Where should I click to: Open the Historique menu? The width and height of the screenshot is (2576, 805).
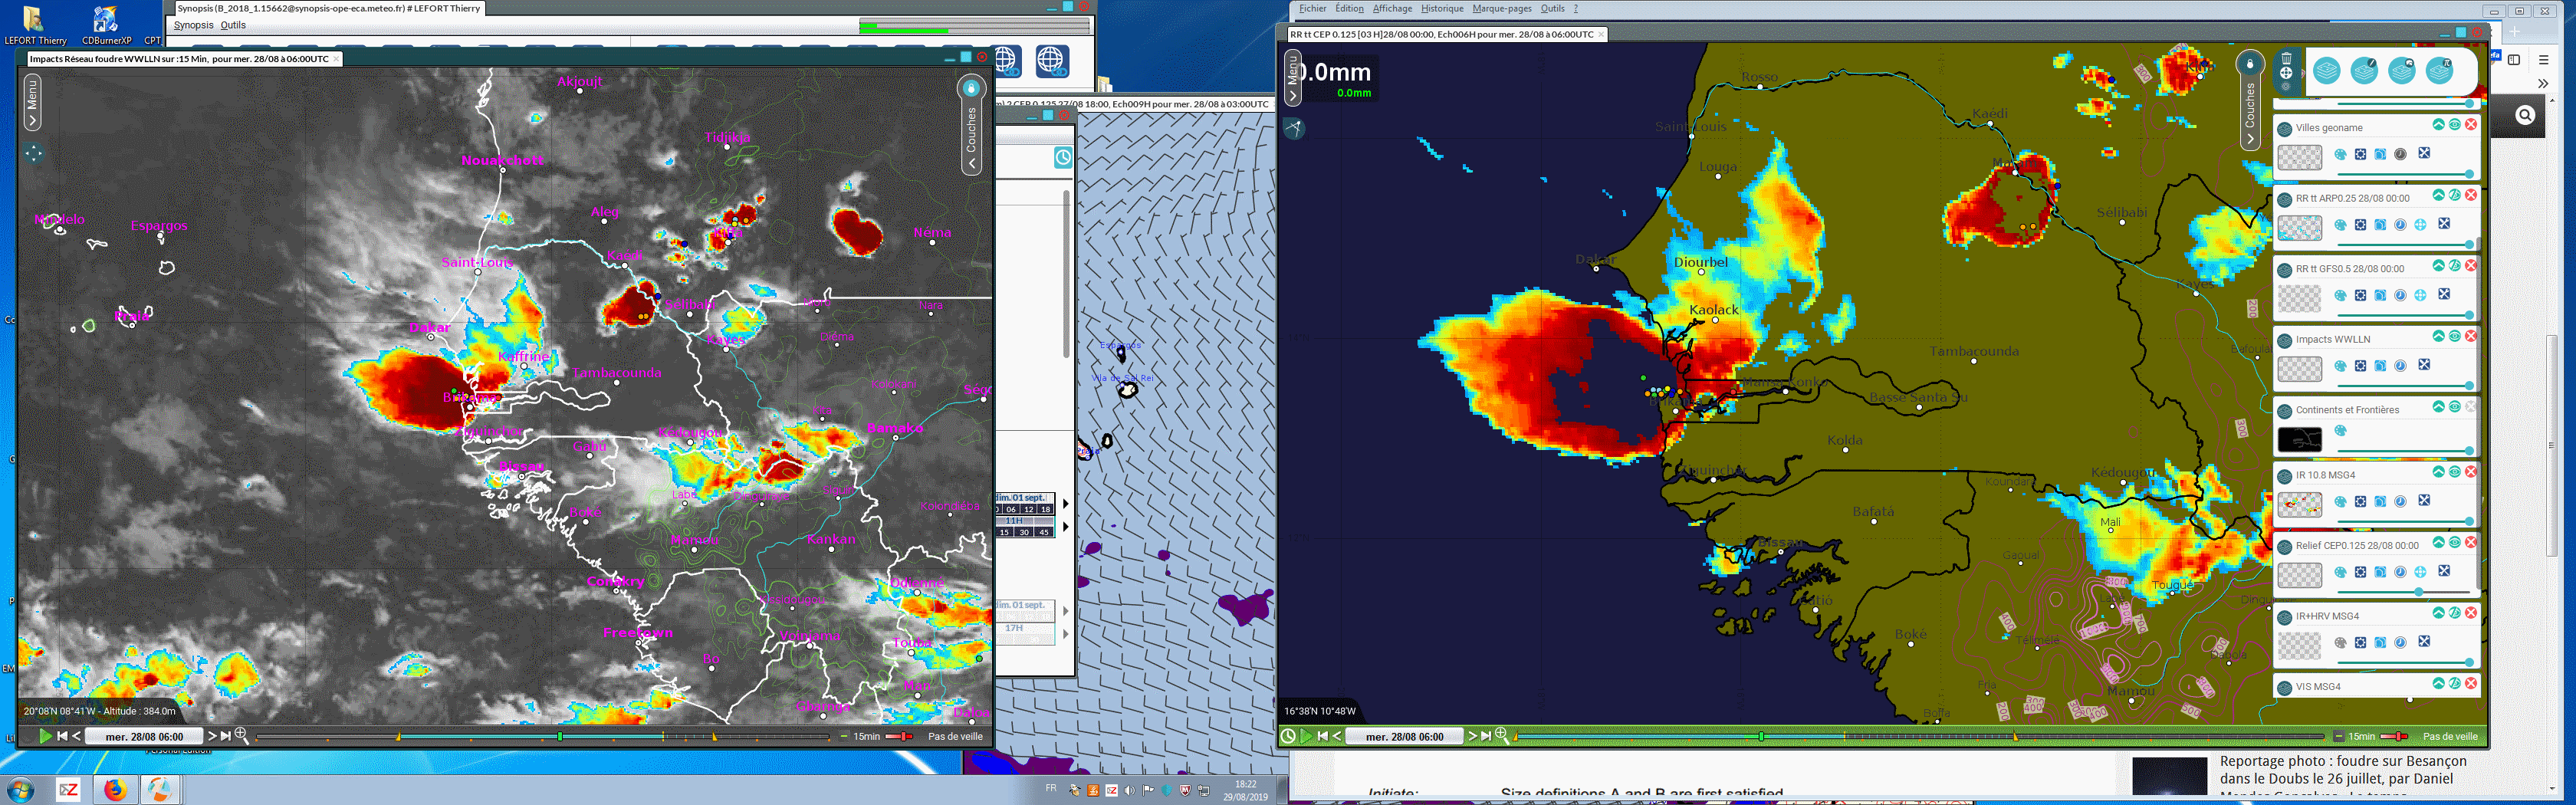(x=1442, y=9)
